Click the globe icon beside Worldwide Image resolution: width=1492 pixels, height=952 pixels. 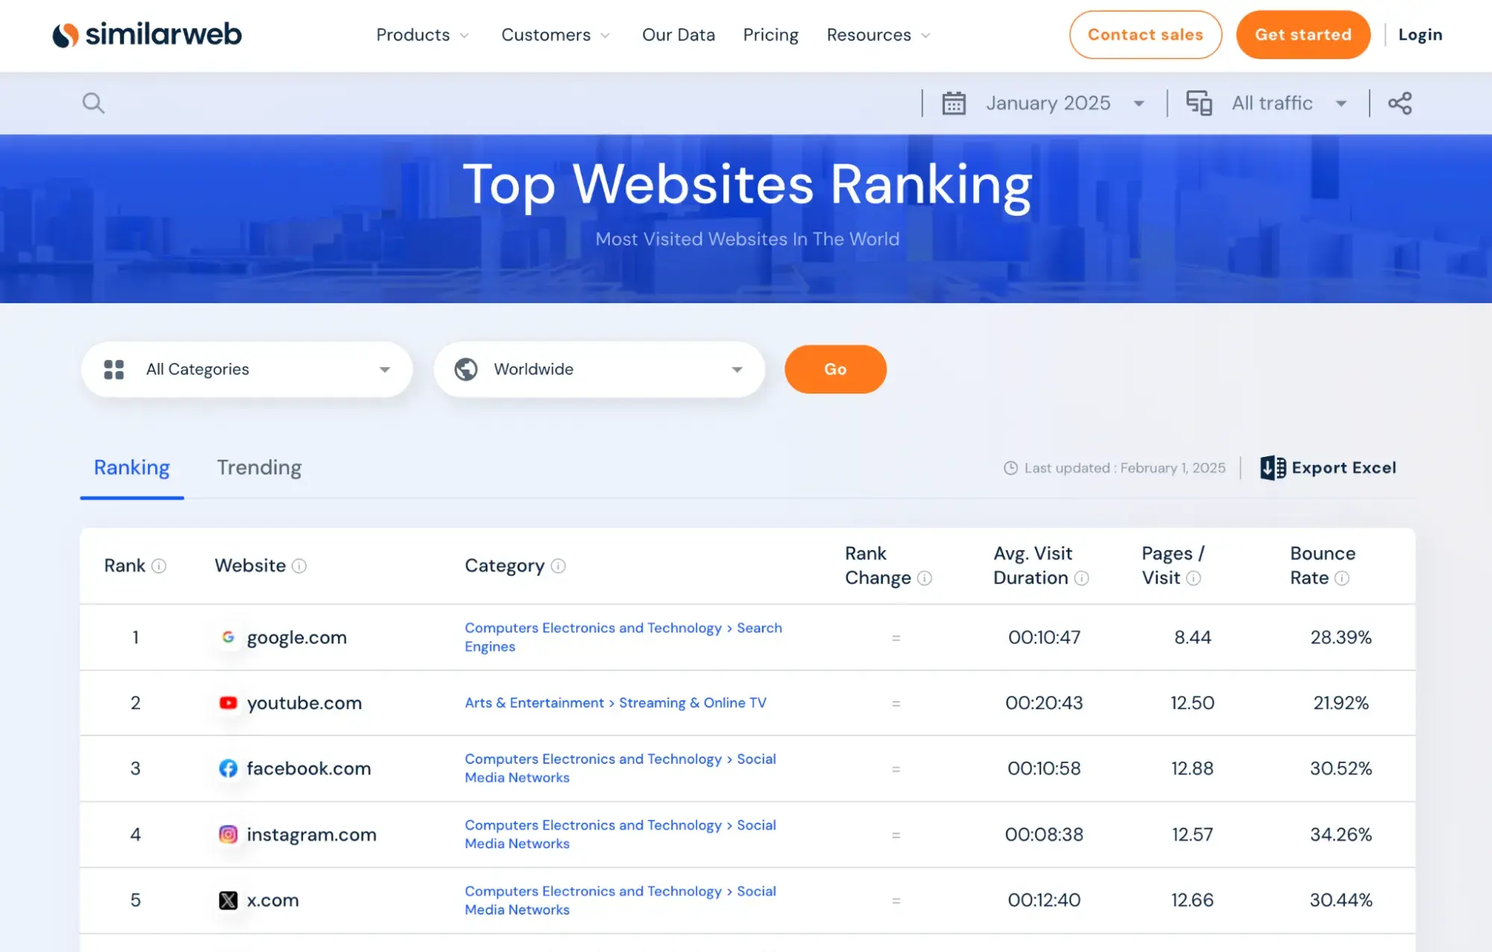click(x=466, y=370)
